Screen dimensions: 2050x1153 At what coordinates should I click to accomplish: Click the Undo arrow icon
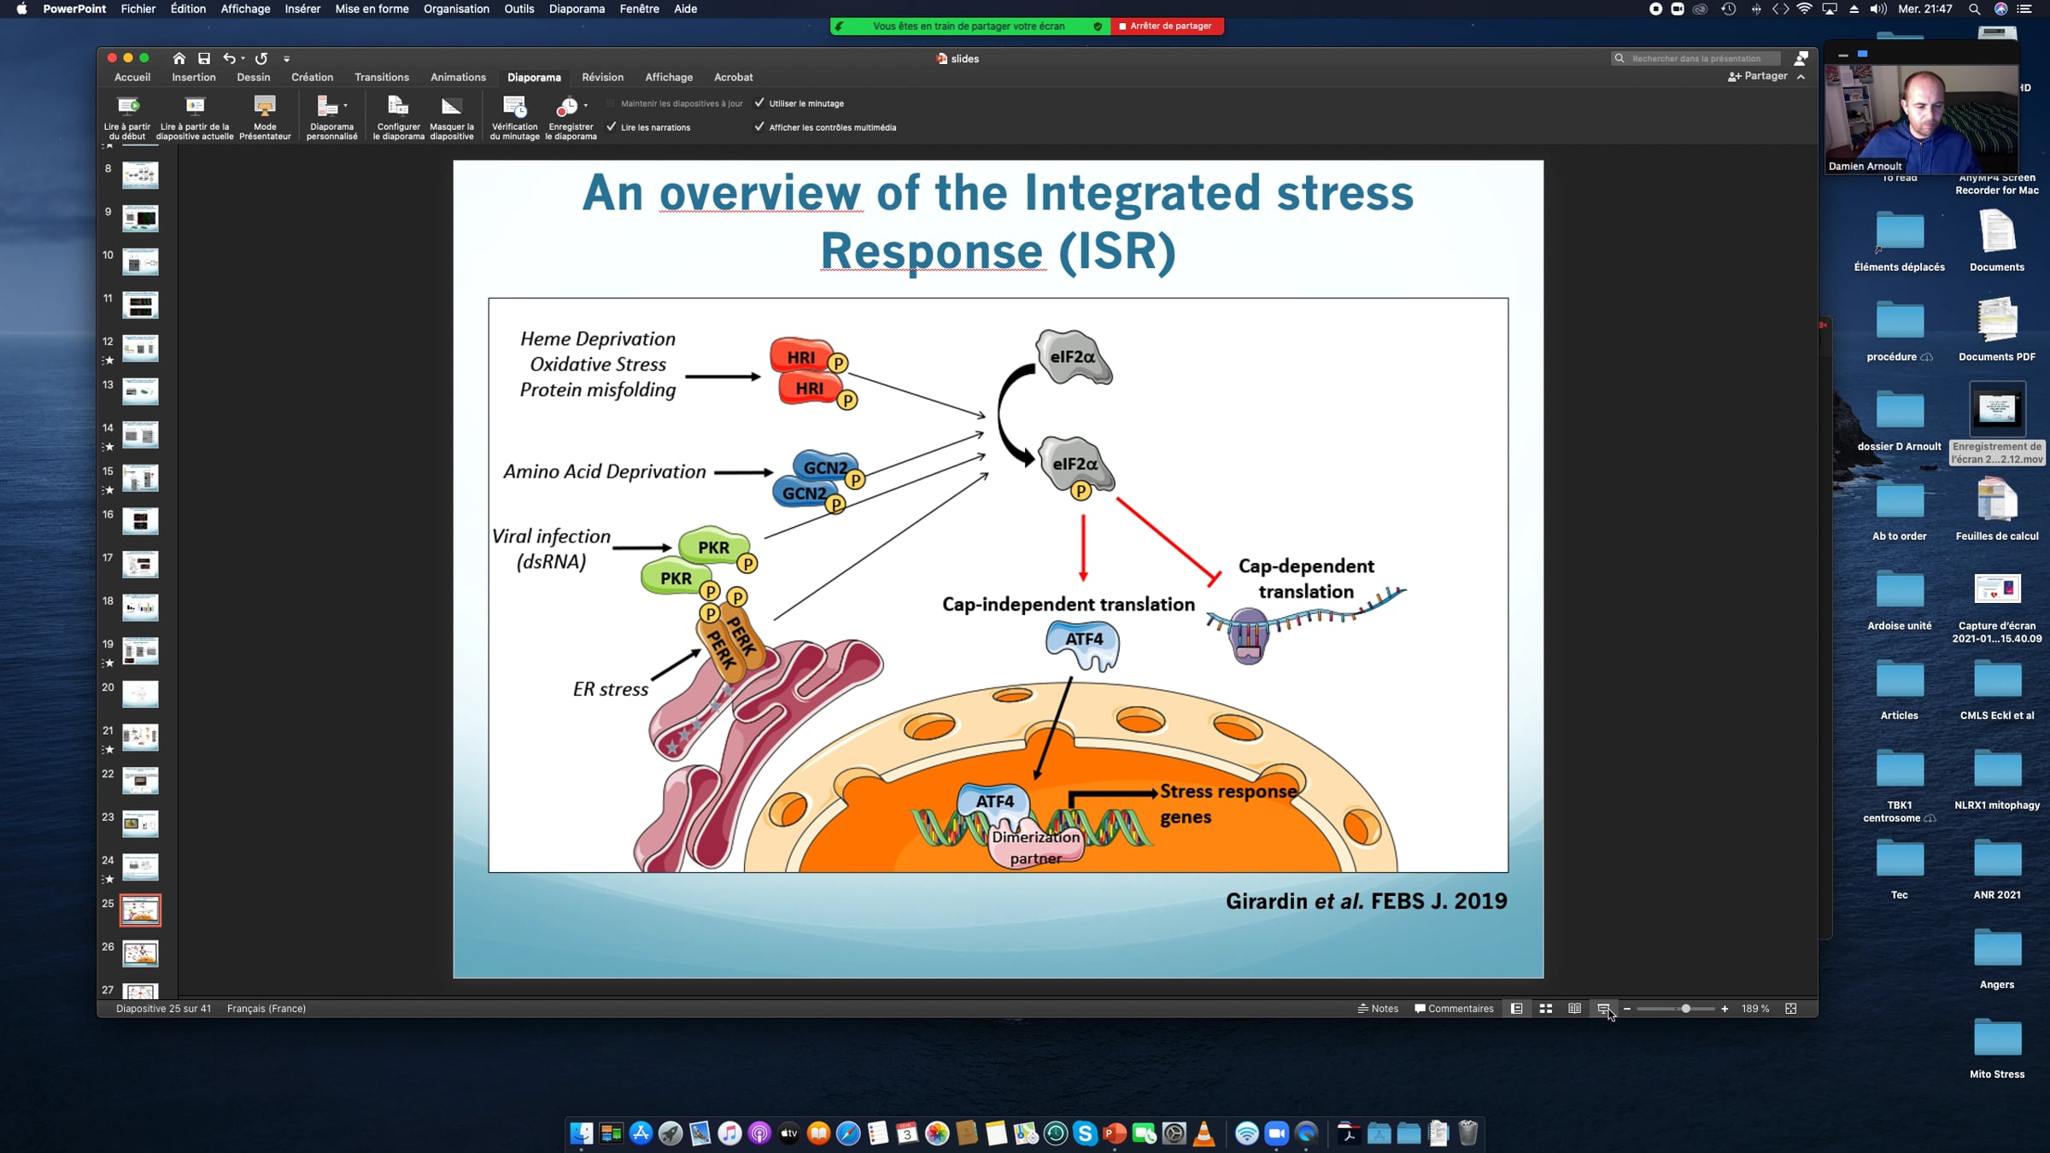pyautogui.click(x=229, y=58)
